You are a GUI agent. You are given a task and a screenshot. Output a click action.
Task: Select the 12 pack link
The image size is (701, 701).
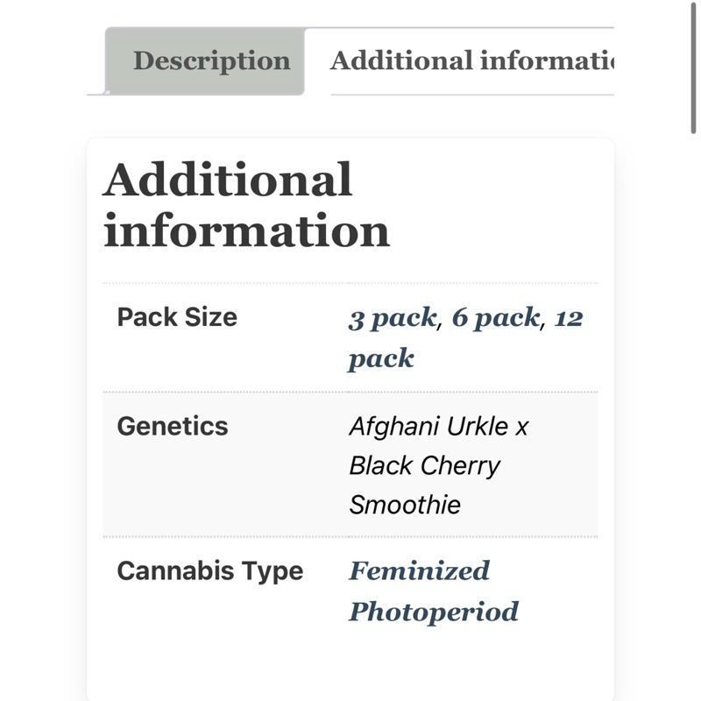(x=465, y=338)
